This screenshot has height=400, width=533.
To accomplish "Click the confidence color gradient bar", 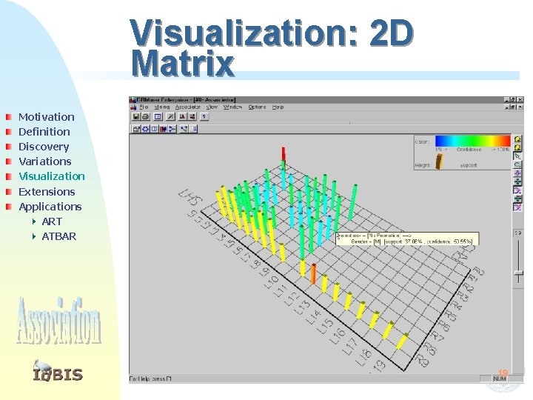I will 472,141.
